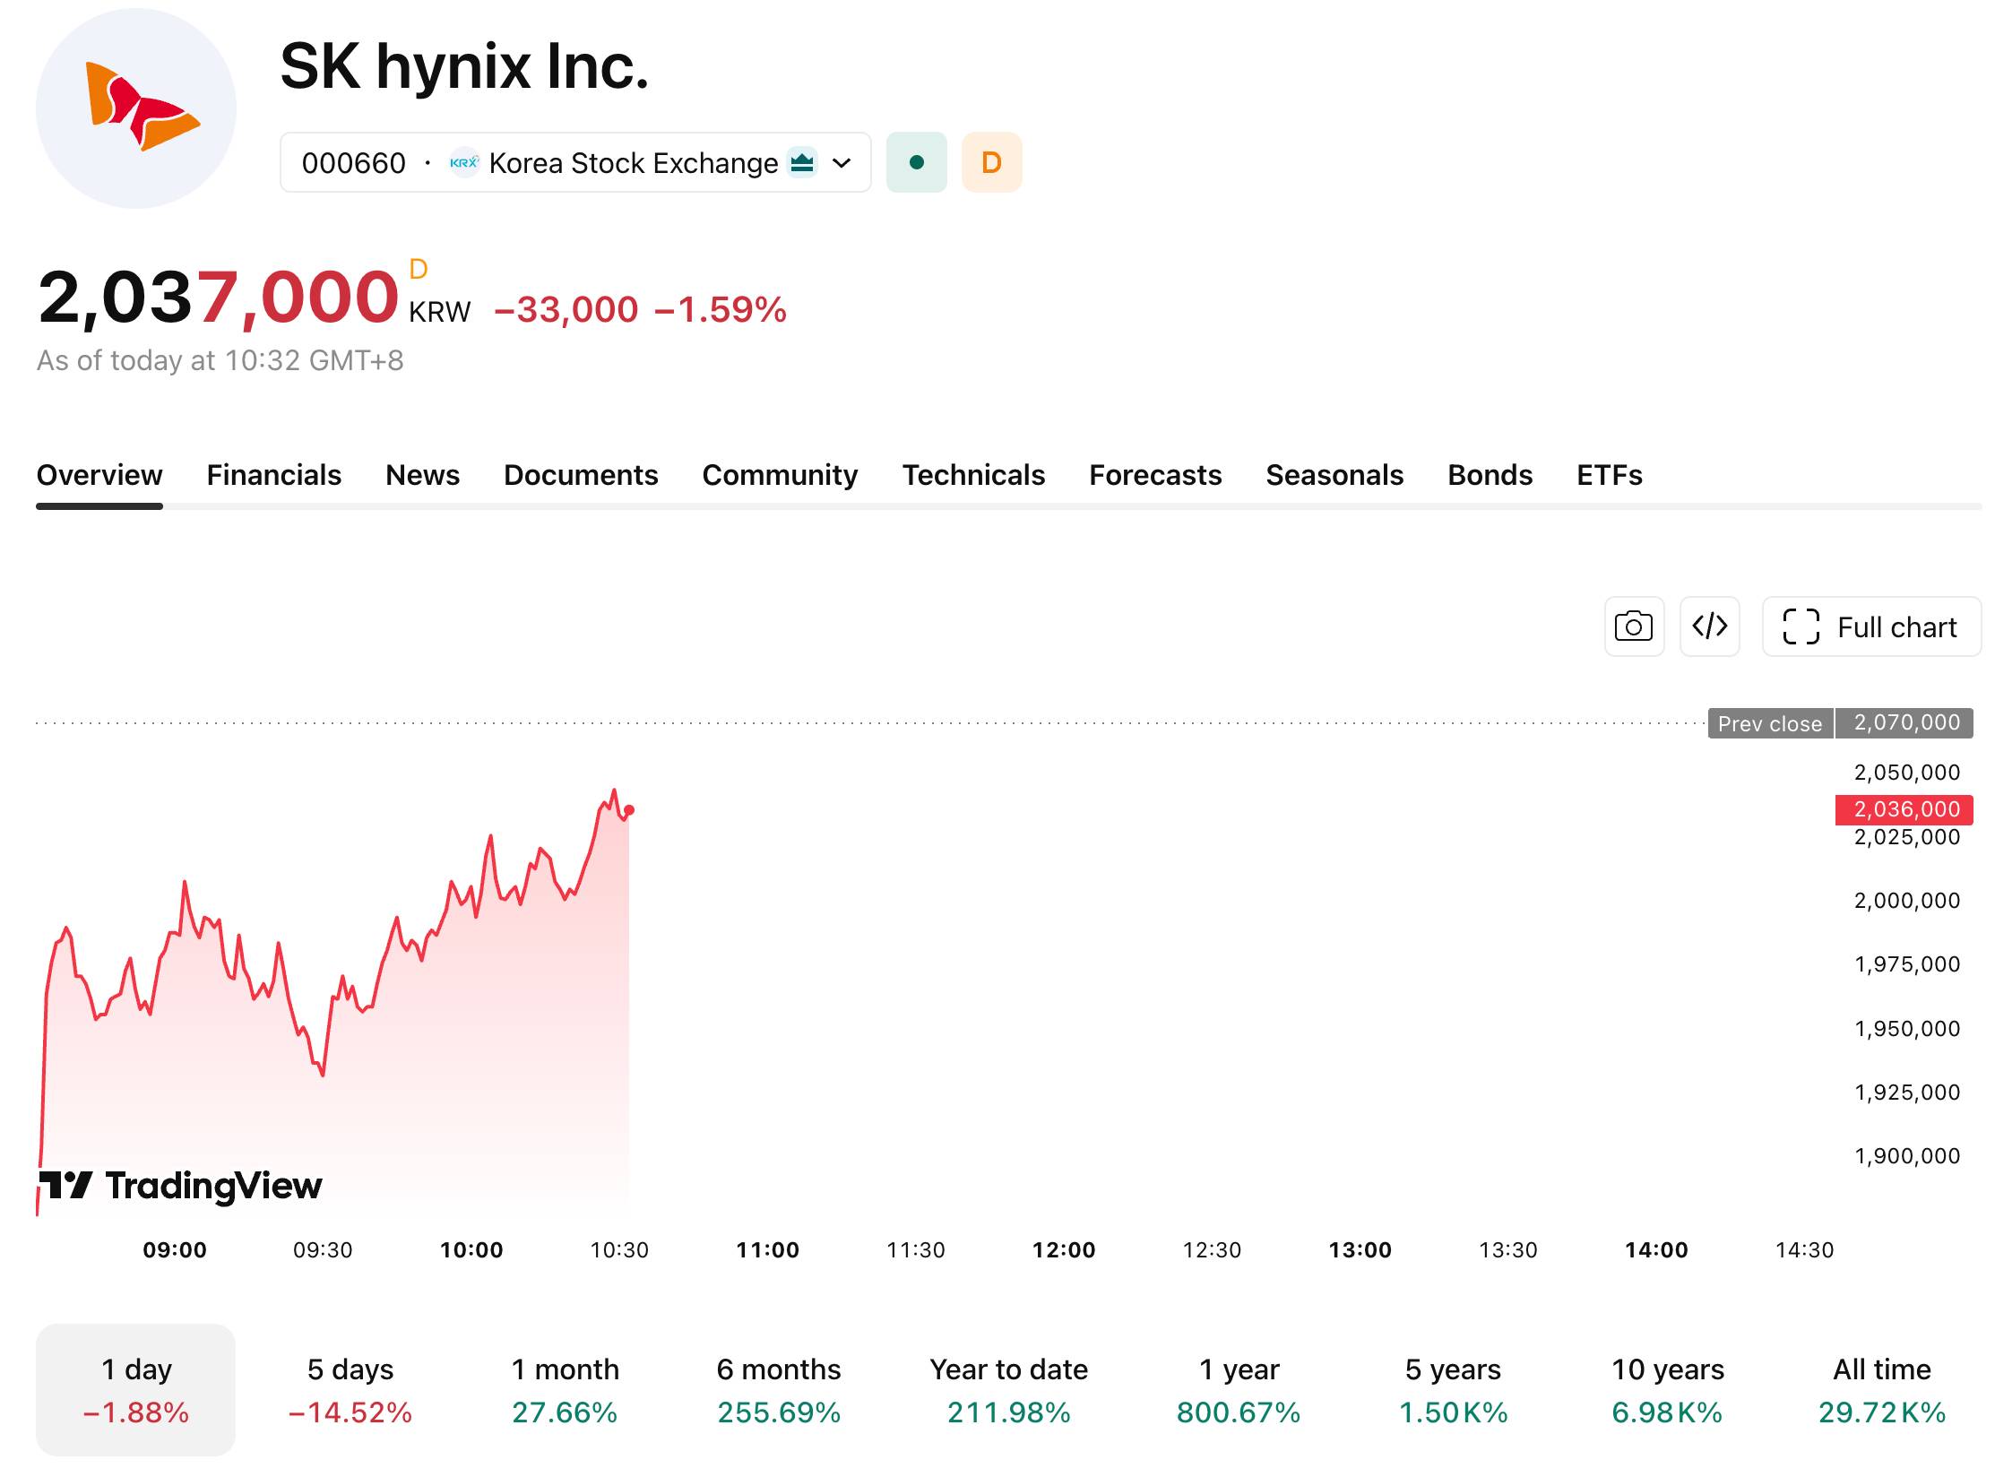This screenshot has height=1477, width=1995.
Task: Show the 5 years range
Action: (x=1453, y=1390)
